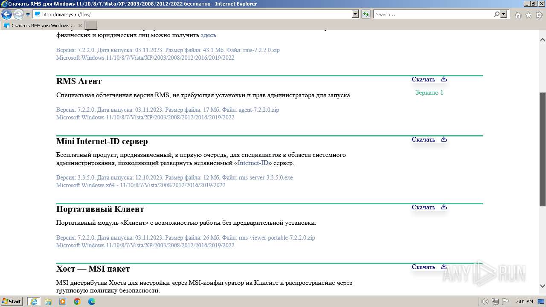Viewport: 546px width, 307px height.
Task: Click the address bar with rmansys.ru/files/
Action: pyautogui.click(x=193, y=14)
